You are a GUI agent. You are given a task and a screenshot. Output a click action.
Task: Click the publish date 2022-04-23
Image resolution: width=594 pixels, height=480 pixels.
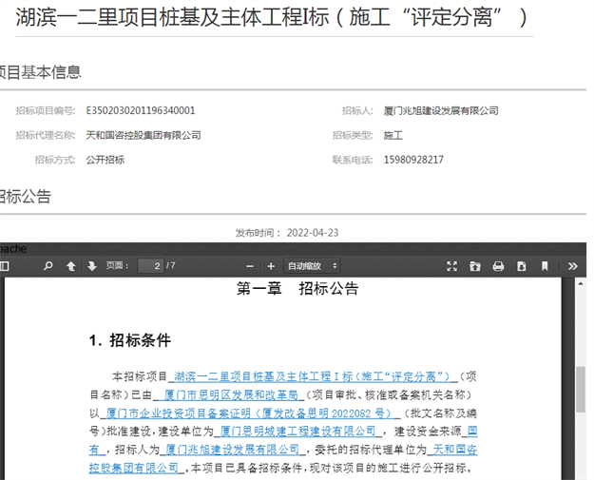[313, 233]
